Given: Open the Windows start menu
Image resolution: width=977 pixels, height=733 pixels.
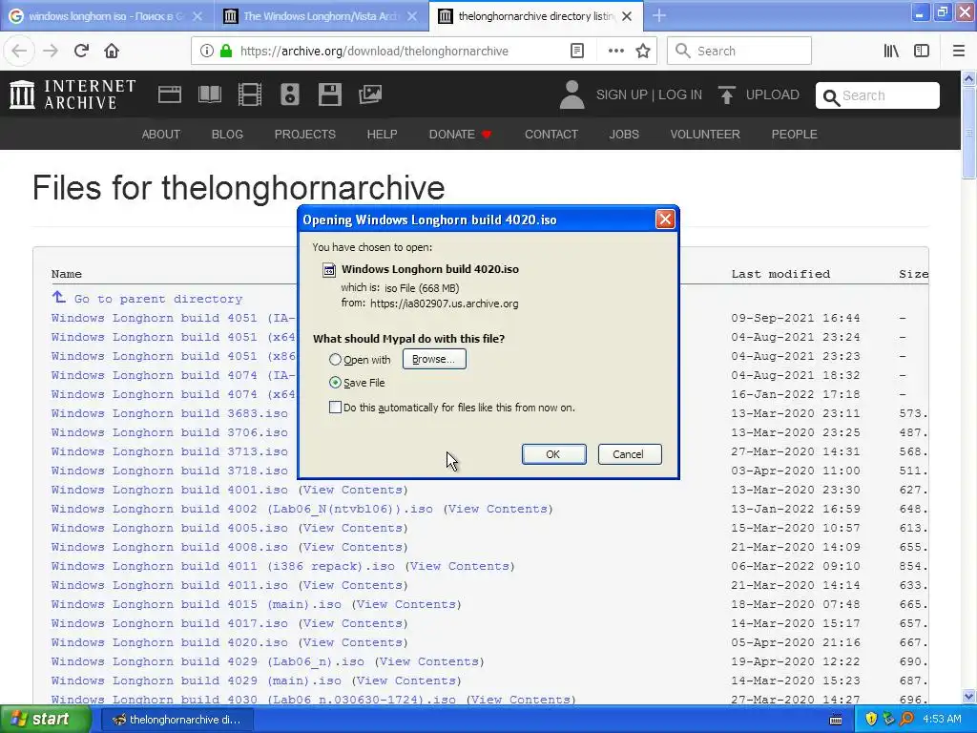Looking at the screenshot, I should (x=46, y=720).
